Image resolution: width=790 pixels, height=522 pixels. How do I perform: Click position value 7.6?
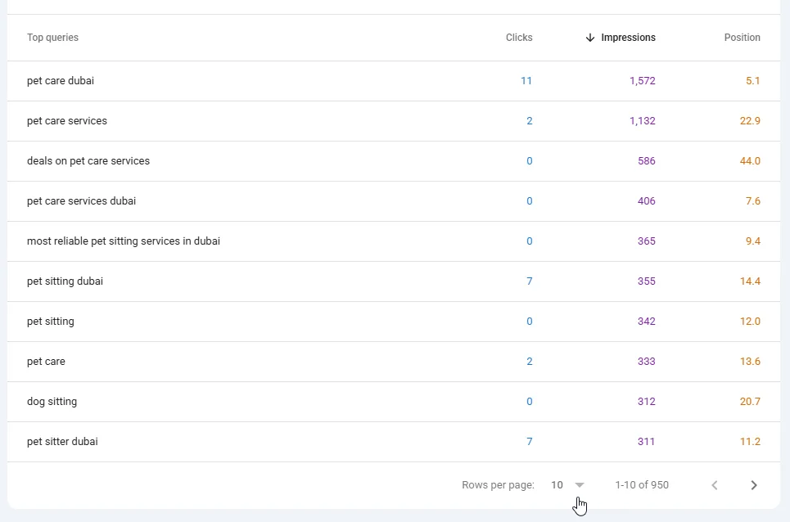pyautogui.click(x=752, y=200)
